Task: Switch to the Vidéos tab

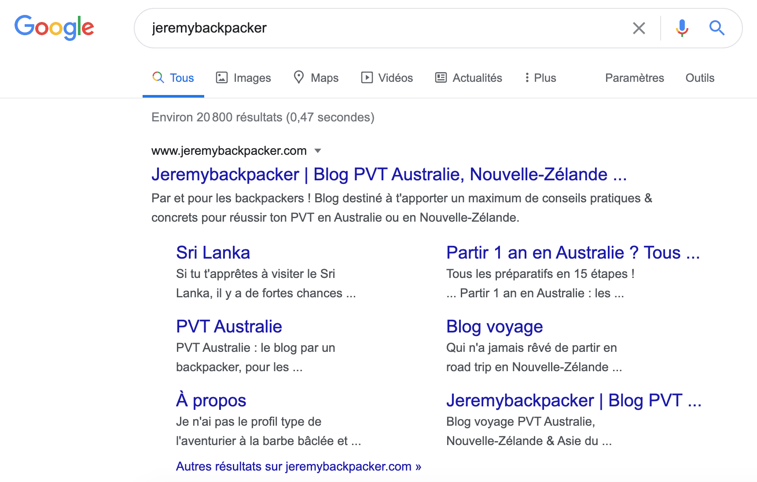Action: pos(387,78)
